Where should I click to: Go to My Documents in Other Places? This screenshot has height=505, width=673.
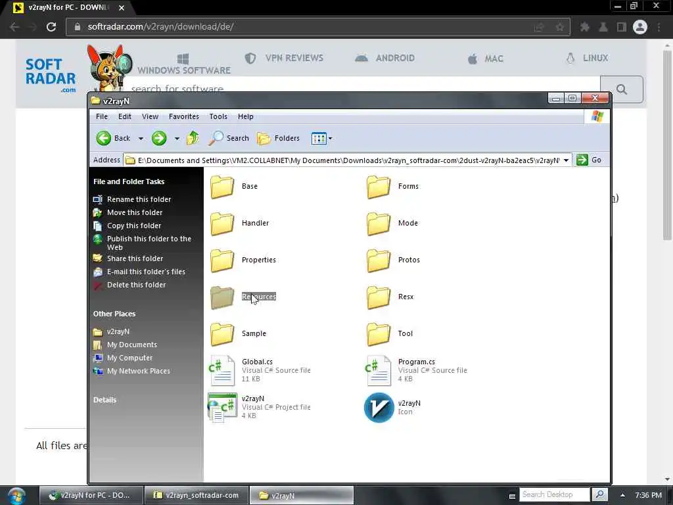[131, 345]
